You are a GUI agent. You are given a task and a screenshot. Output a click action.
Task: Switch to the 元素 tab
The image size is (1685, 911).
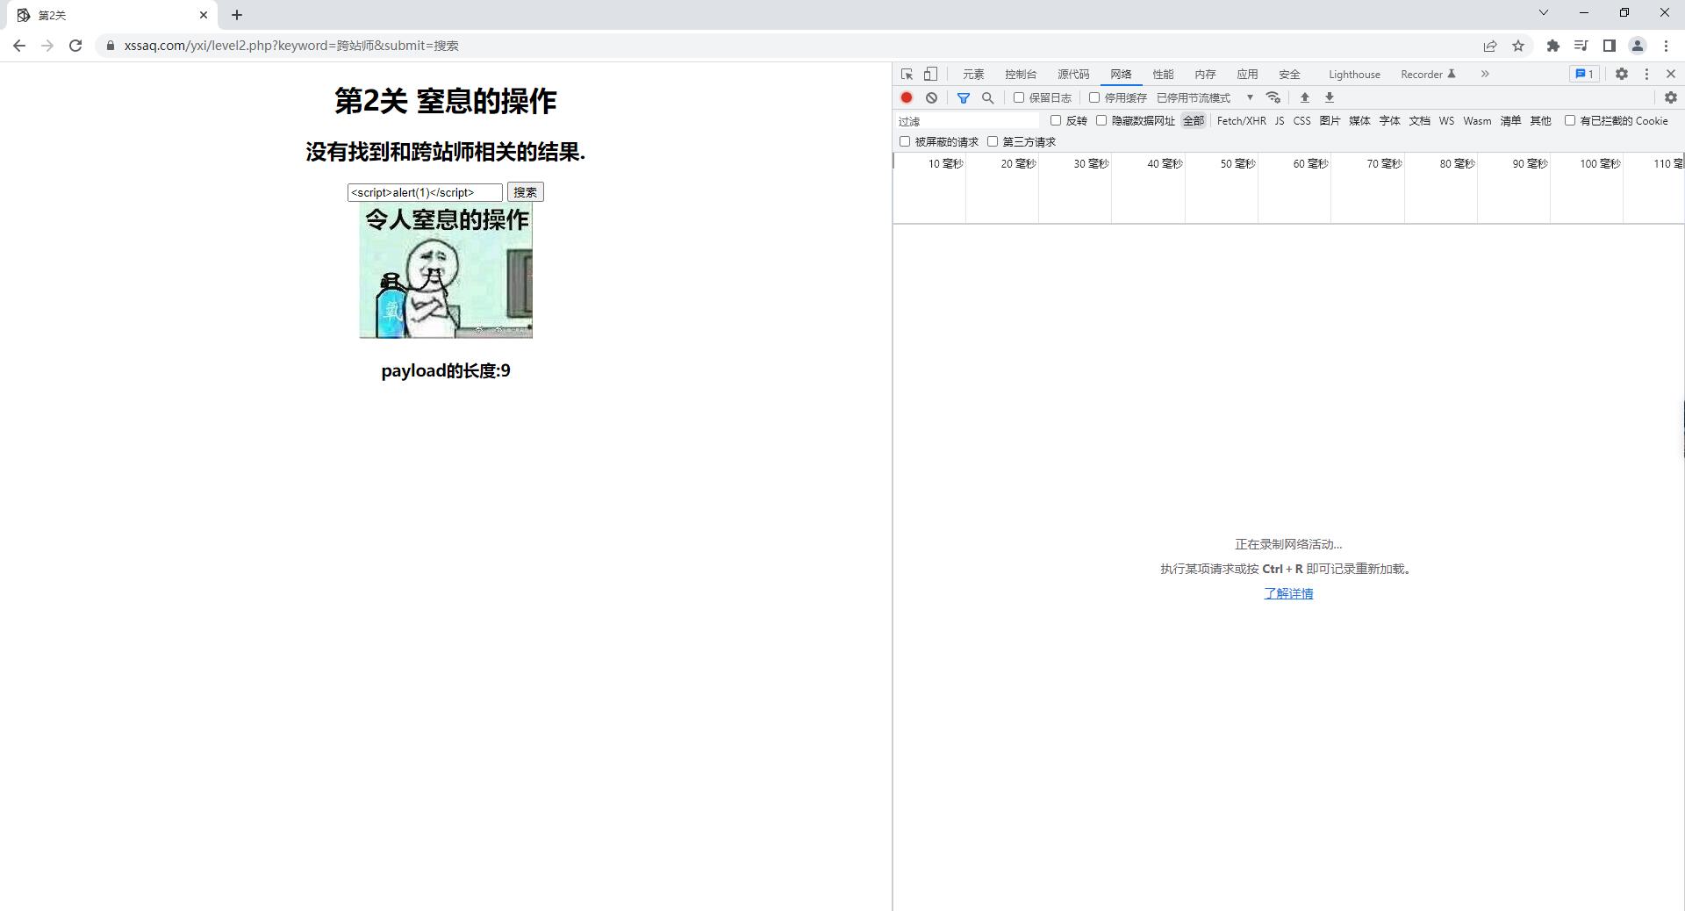point(973,75)
